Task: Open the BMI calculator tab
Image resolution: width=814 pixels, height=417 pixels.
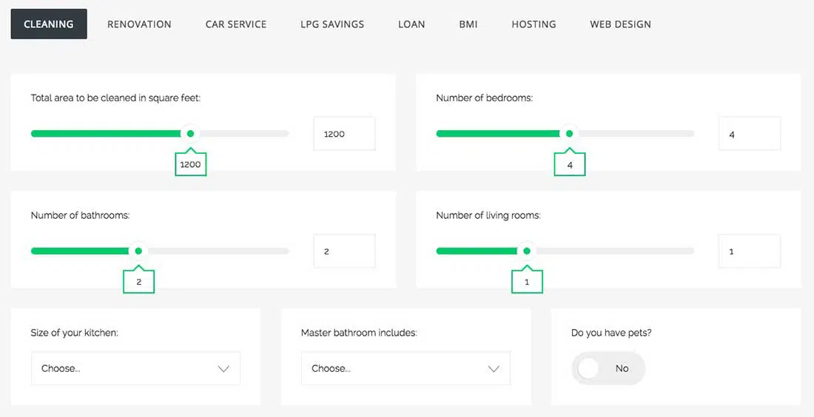Action: [x=468, y=24]
